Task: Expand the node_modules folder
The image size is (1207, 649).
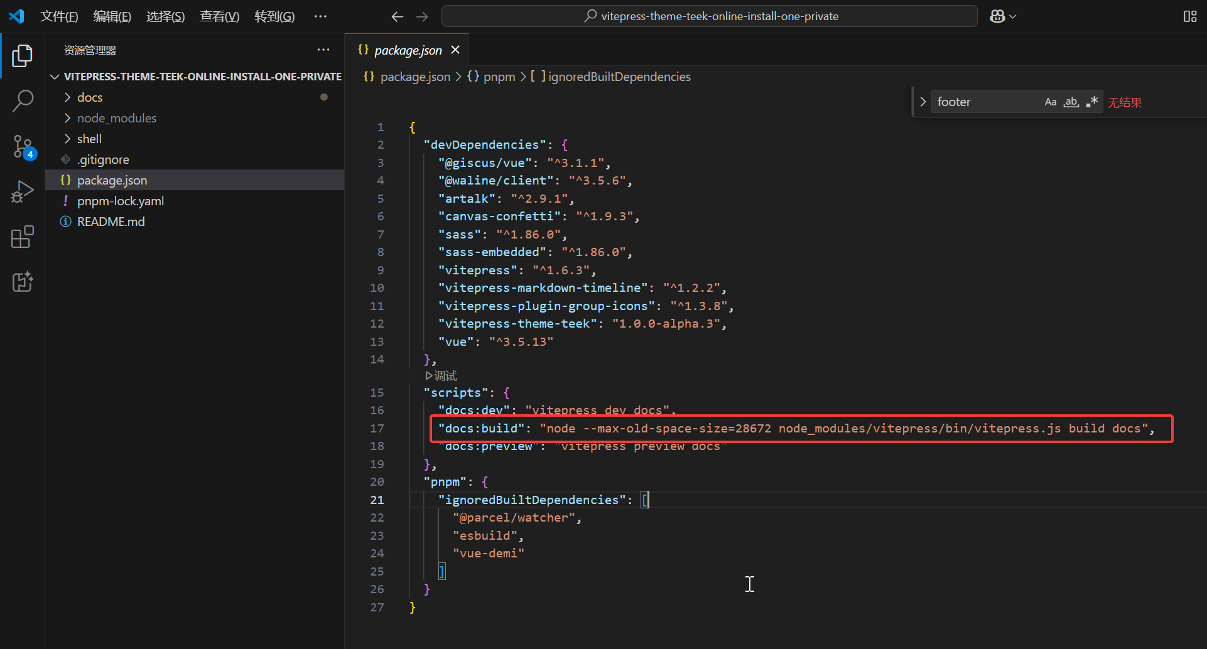Action: tap(195, 118)
